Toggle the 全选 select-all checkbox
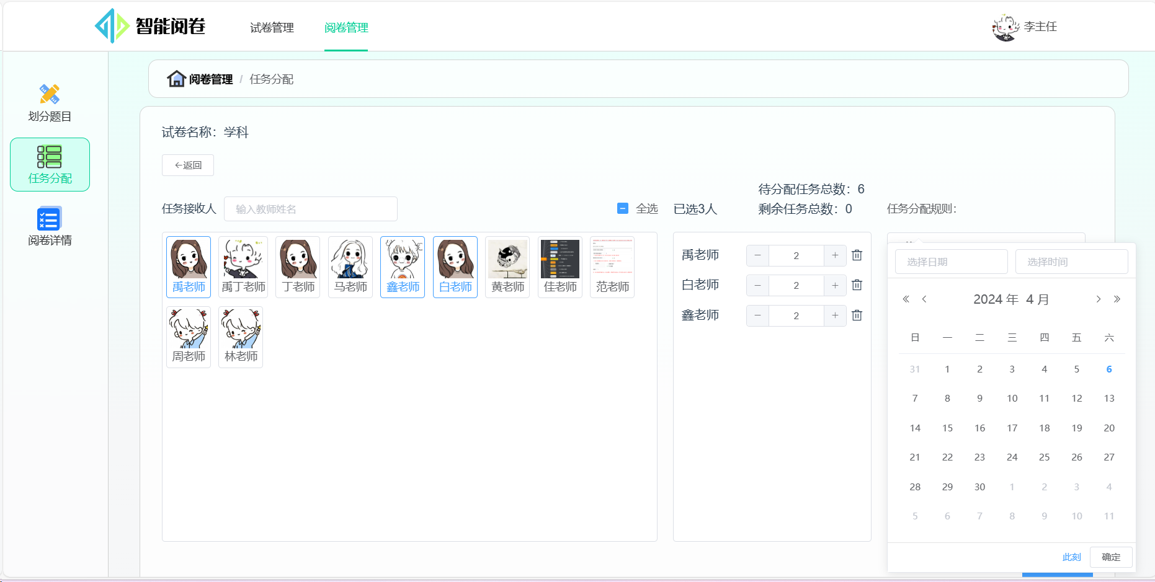The image size is (1155, 582). 623,209
